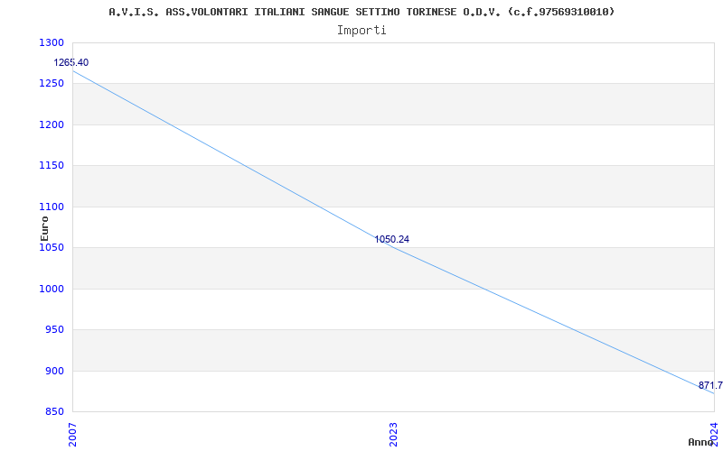The height and width of the screenshot is (451, 723).
Task: Click the 850 y-axis tick label
Action: (x=55, y=412)
